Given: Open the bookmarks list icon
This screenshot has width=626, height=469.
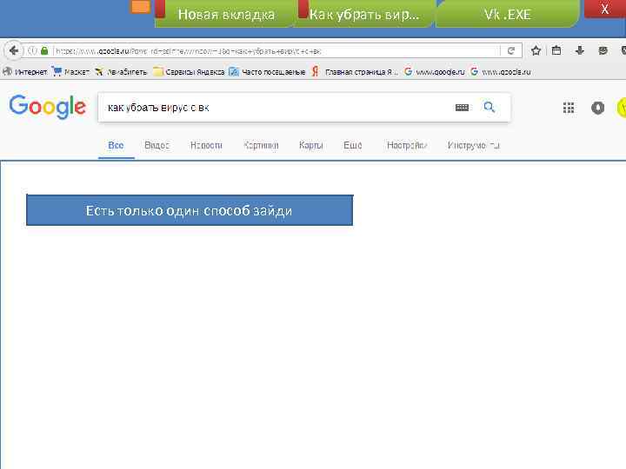Looking at the screenshot, I should tap(556, 50).
